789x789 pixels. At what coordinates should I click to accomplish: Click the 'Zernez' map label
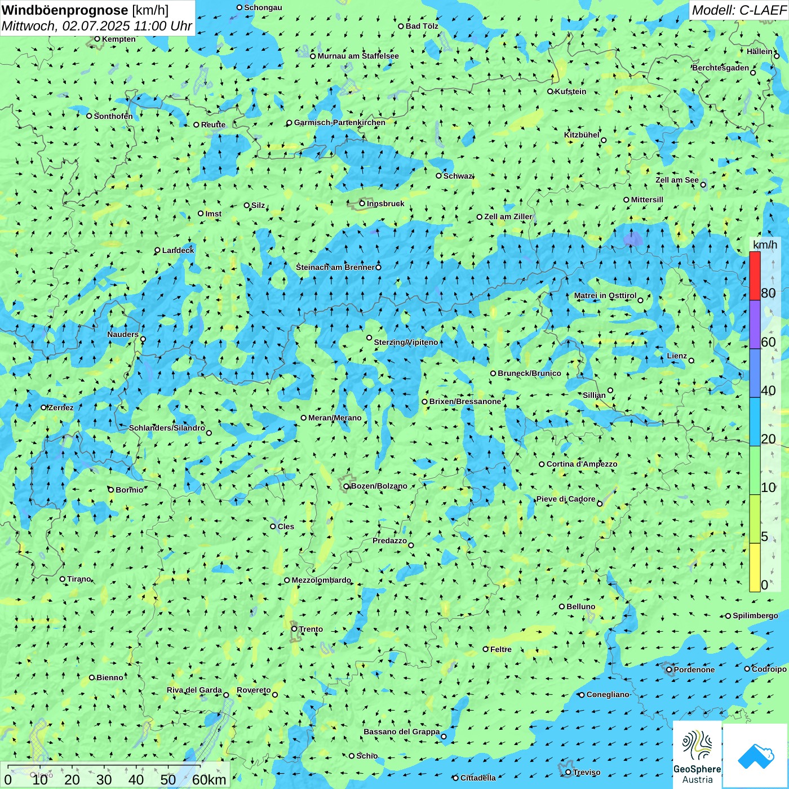click(61, 407)
